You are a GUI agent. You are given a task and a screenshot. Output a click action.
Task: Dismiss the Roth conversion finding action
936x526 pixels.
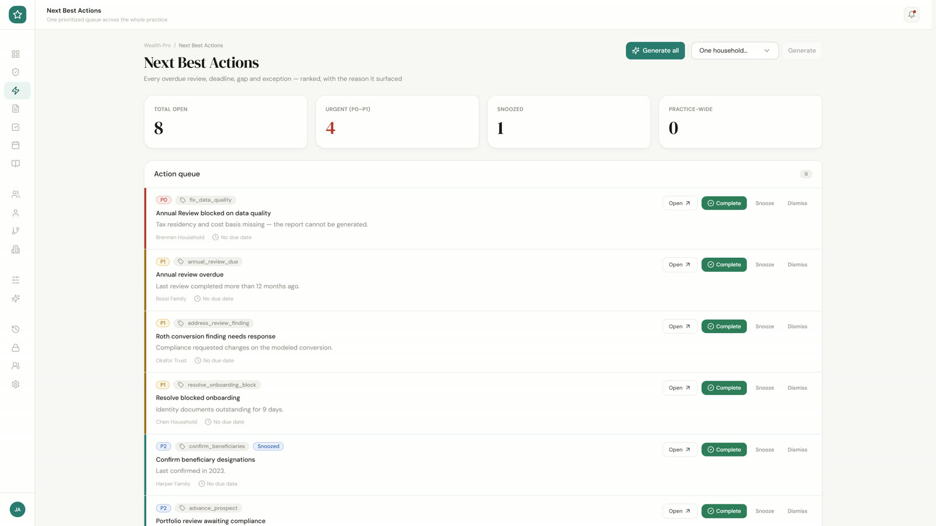797,327
